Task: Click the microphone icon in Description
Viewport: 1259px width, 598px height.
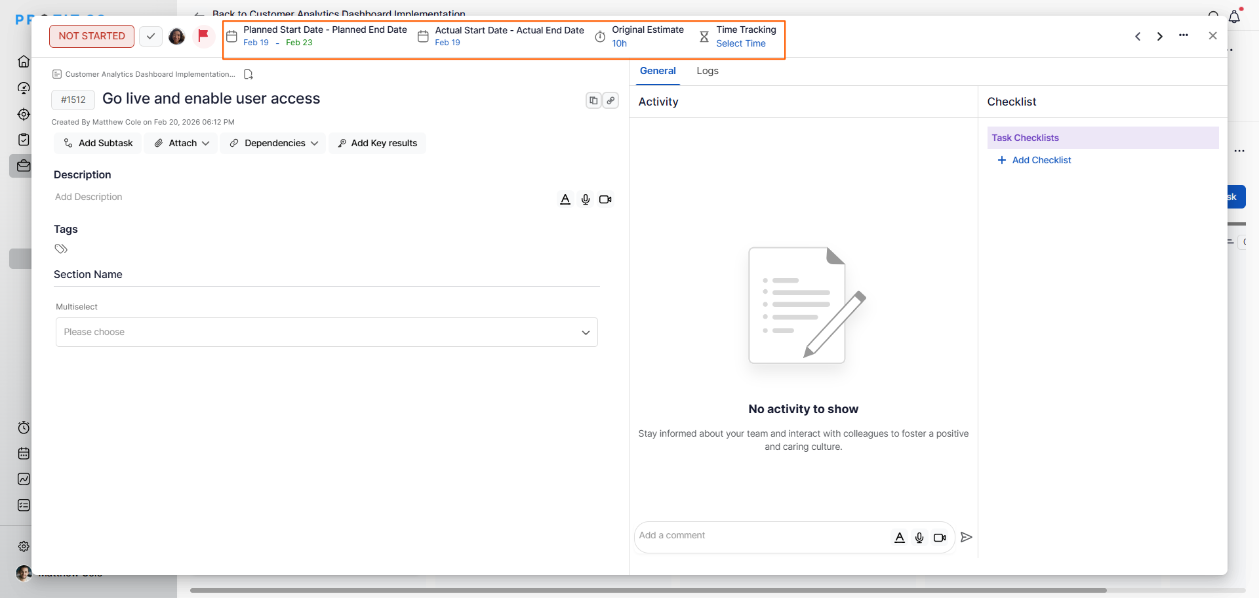Action: click(x=586, y=199)
